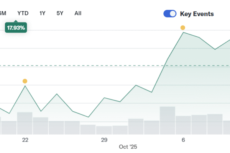Viewport: 230px width, 153px height.
Task: Click the price line peak at Oct 6
Action: coord(183,33)
